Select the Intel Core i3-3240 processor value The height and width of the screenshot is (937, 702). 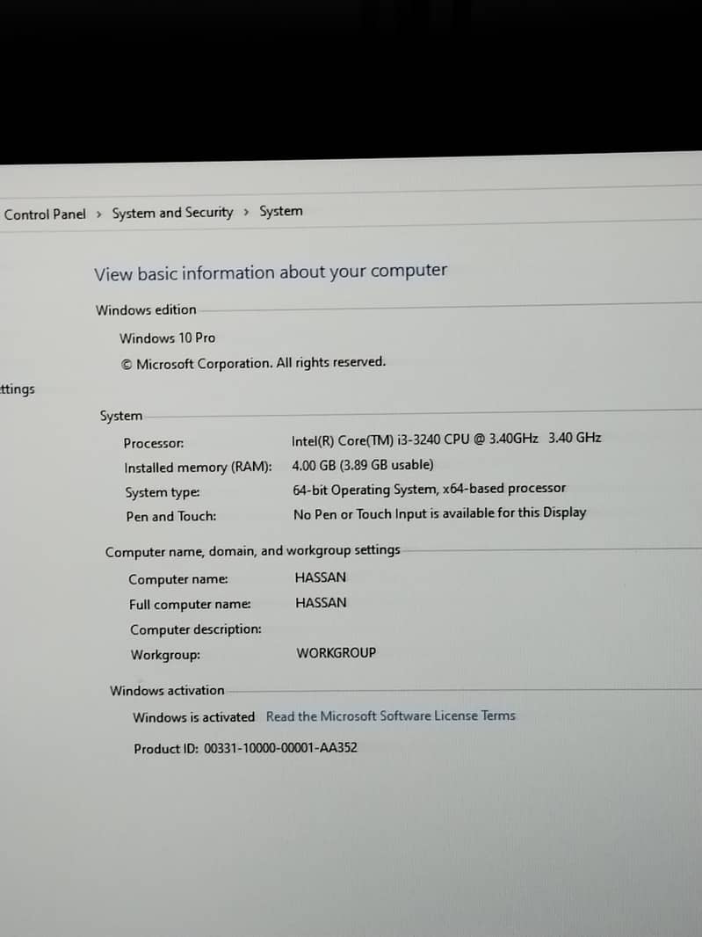446,439
